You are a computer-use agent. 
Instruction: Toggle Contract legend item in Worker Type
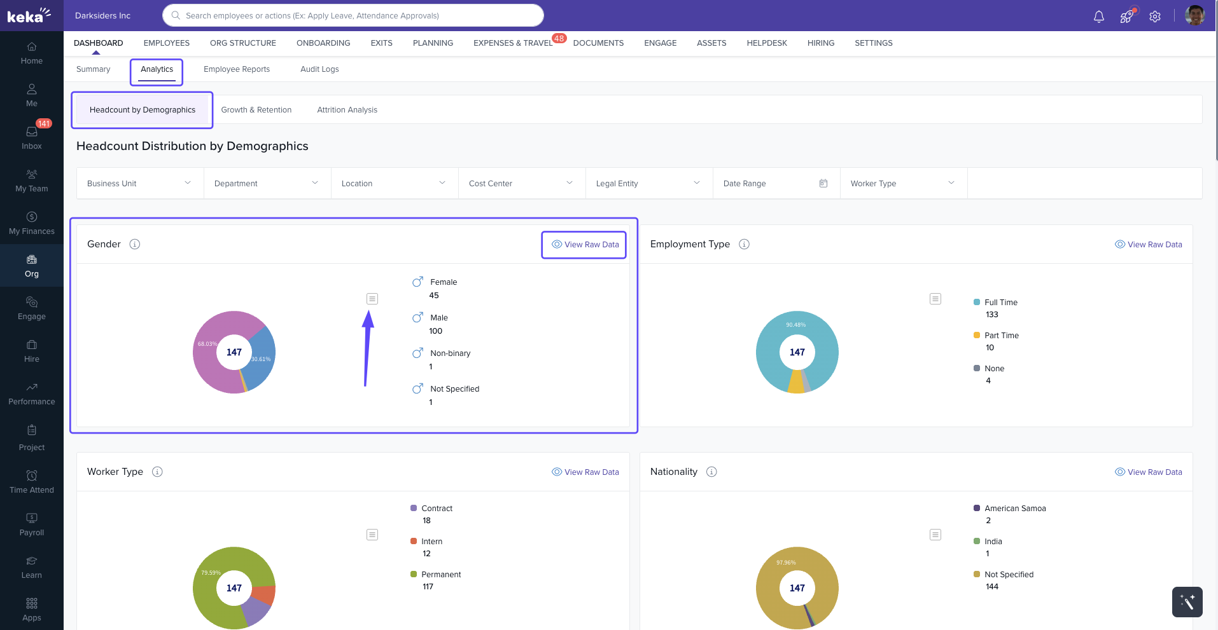[437, 509]
